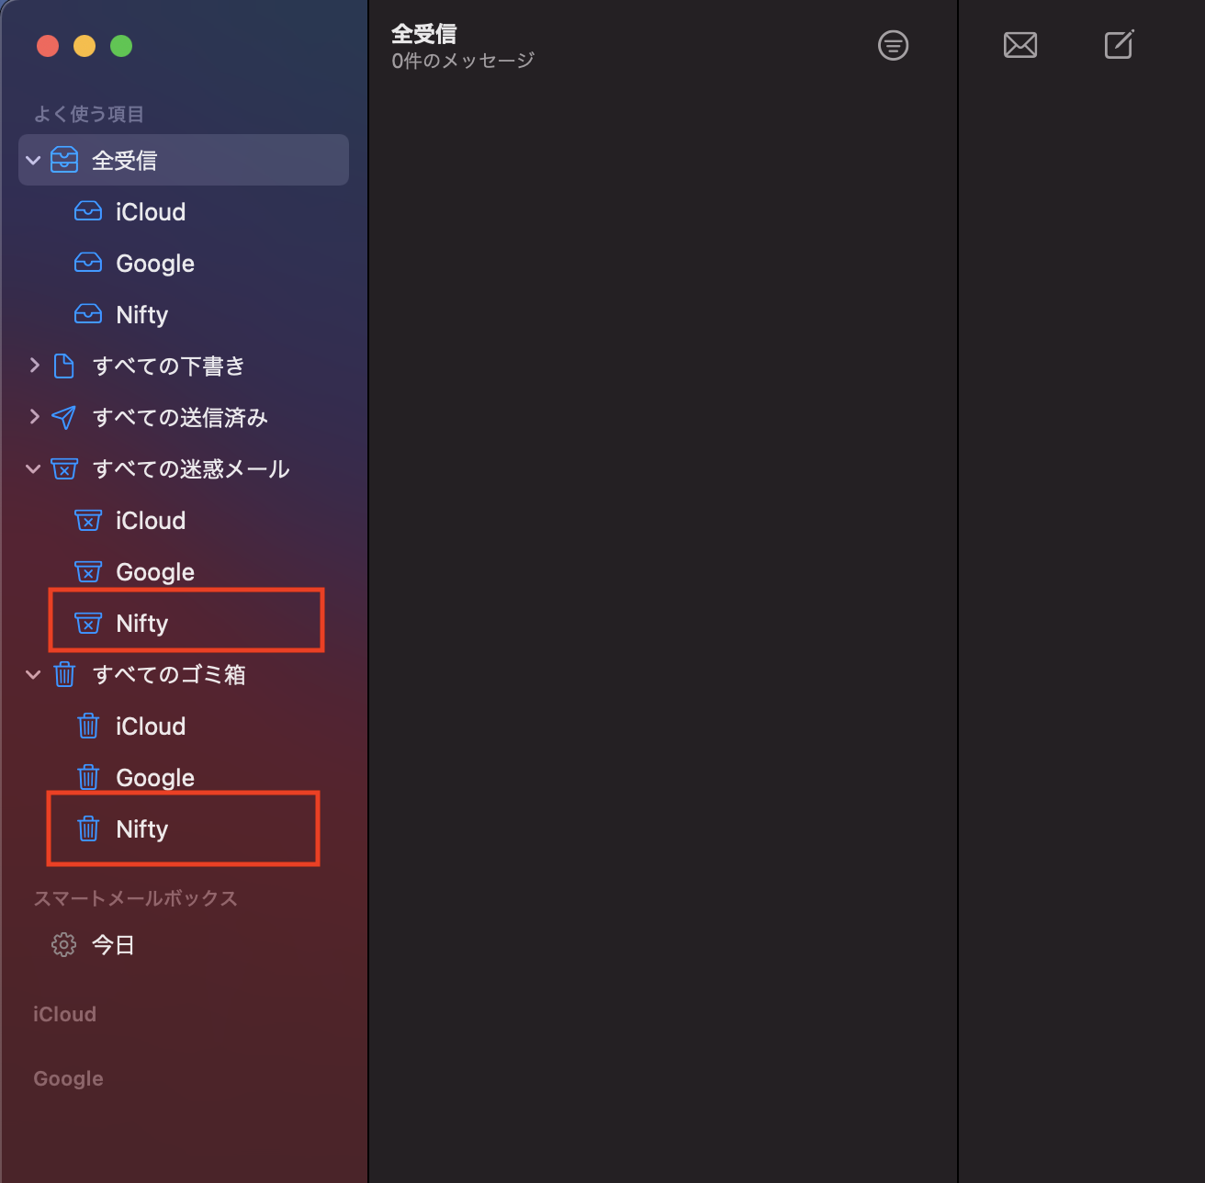
Task: Click the compose new message icon
Action: coord(1119,45)
